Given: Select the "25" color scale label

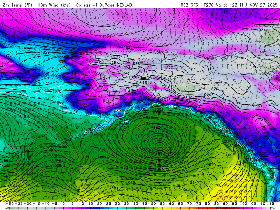Looking at the screenshot, I should (x=108, y=204).
